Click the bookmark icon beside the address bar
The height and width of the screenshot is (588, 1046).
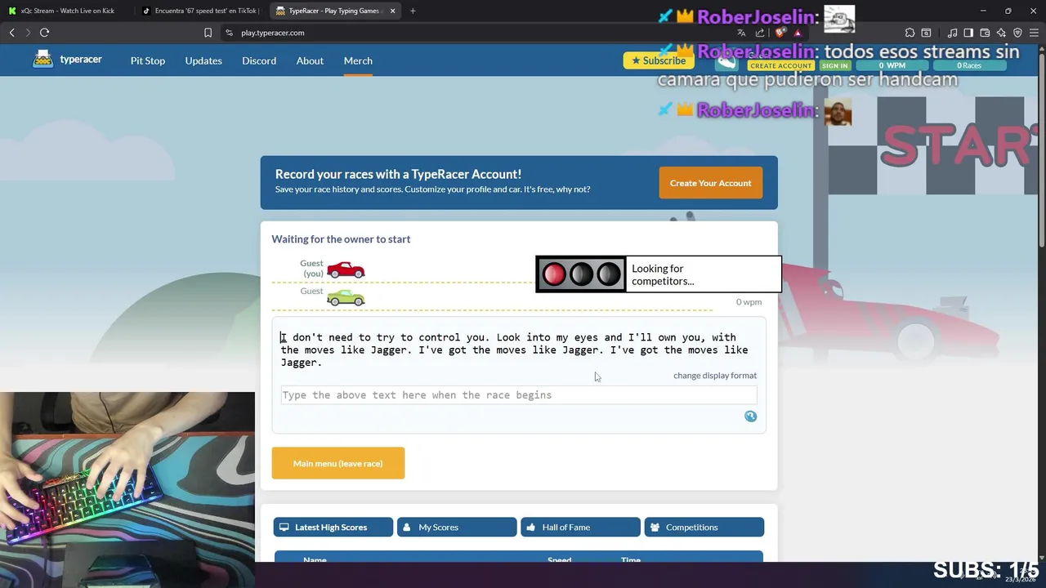pos(208,33)
